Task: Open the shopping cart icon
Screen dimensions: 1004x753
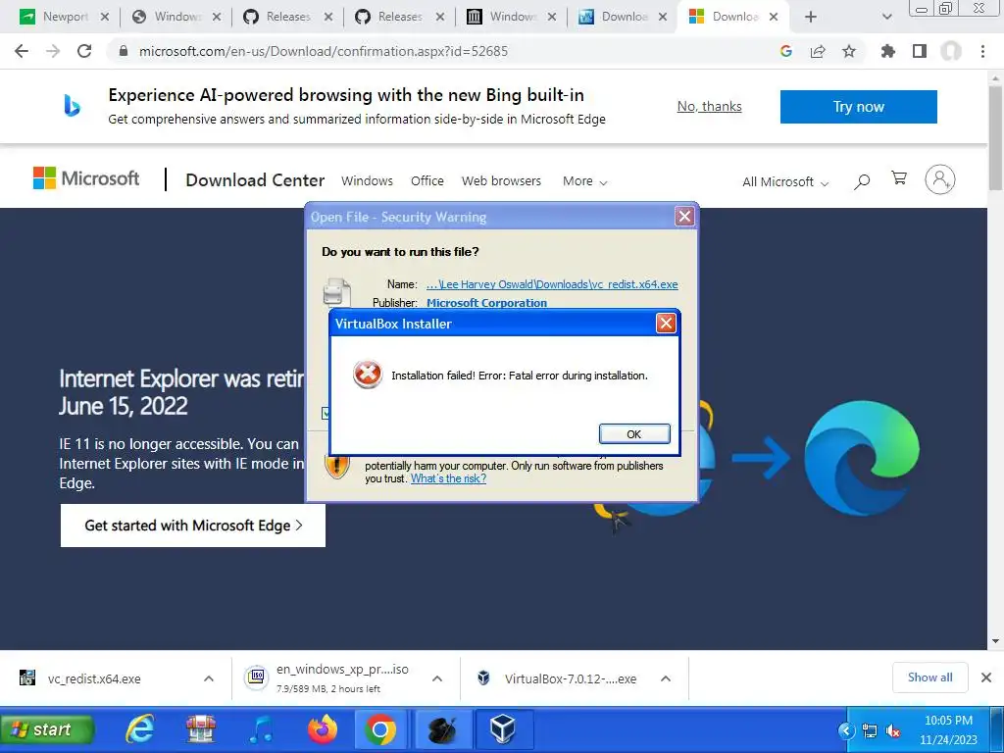Action: point(899,178)
